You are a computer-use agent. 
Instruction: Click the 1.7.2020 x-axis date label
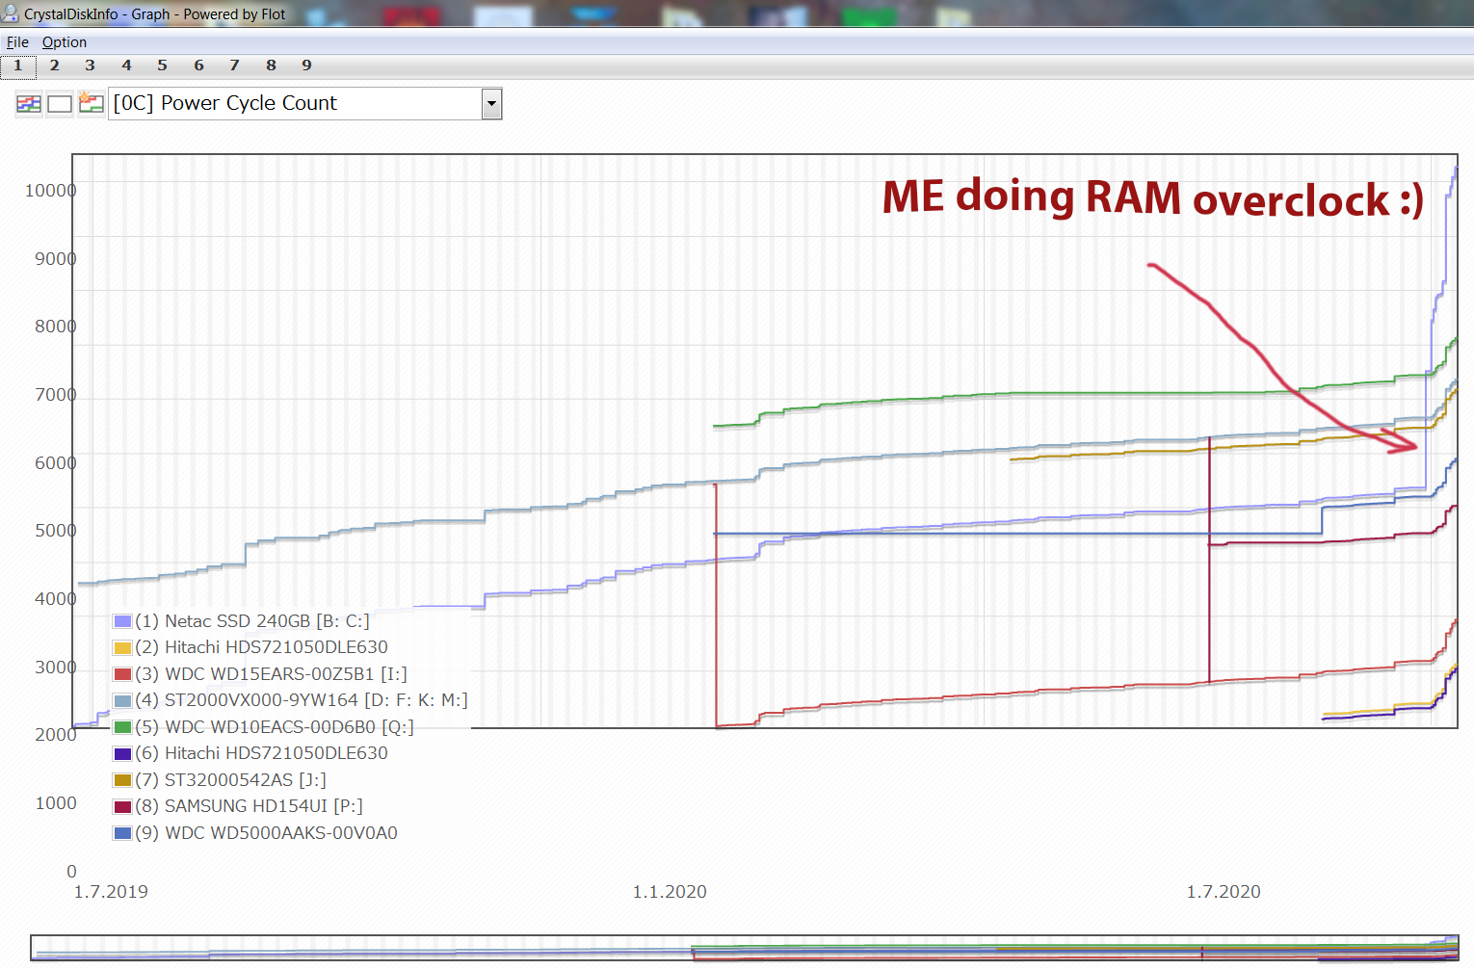click(x=1224, y=892)
